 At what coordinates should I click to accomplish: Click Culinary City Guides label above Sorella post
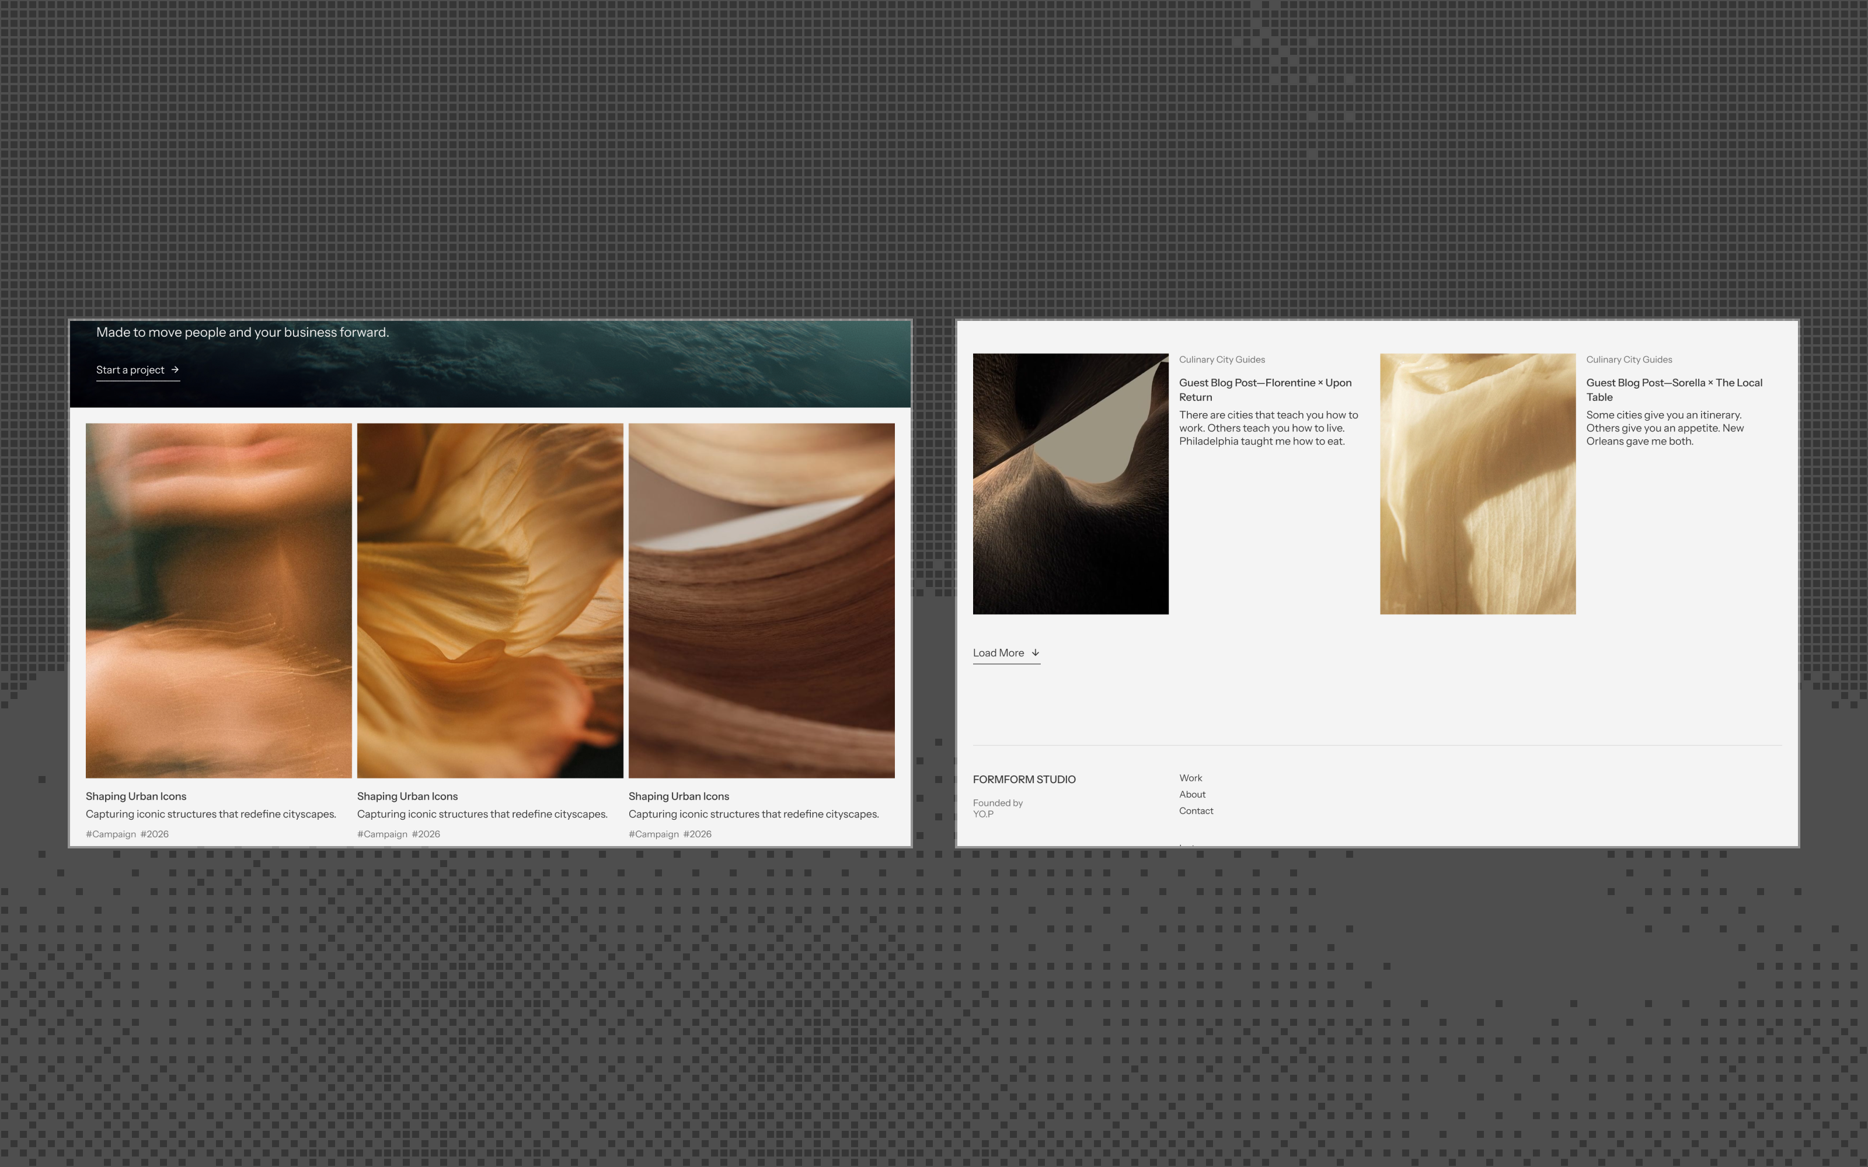click(x=1629, y=359)
